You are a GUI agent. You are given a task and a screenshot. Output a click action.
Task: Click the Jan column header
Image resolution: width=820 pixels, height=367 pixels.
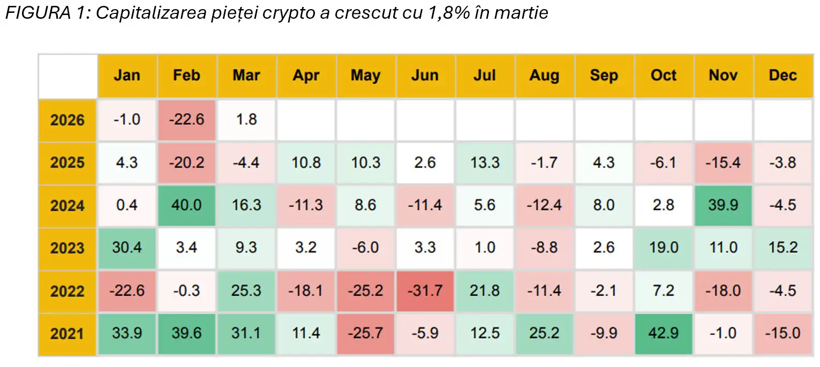[x=127, y=76]
